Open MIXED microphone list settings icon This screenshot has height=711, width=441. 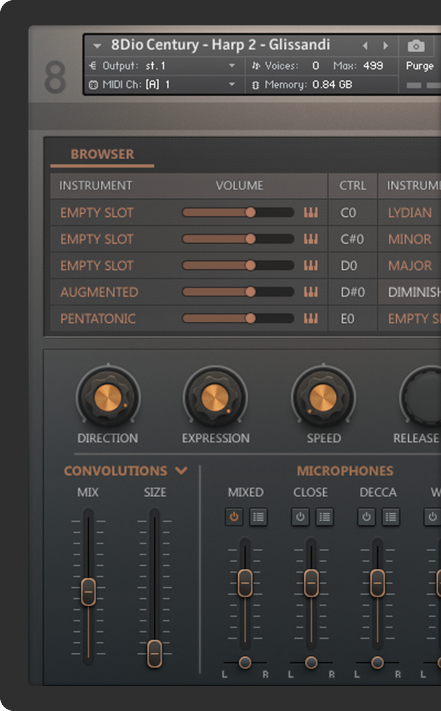(x=258, y=517)
